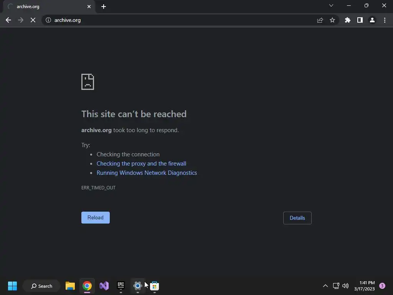The height and width of the screenshot is (295, 393).
Task: Select the archive.org tab
Action: coord(49,7)
